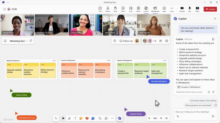
Task: Give thumbs up to Copilot answer
Action: 209,92
